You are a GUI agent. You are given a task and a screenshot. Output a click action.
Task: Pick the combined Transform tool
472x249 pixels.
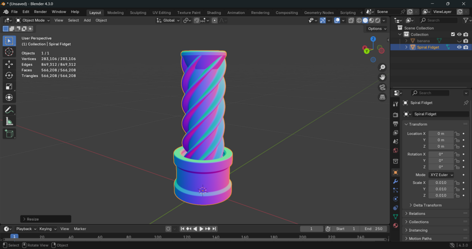pos(9,98)
